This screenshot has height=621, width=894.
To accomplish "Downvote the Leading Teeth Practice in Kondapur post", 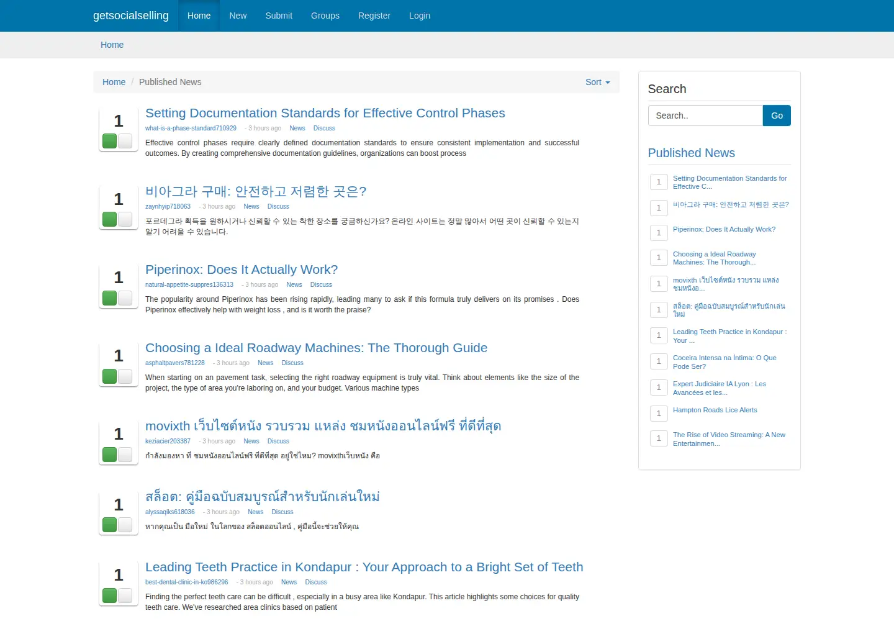I will (x=125, y=595).
